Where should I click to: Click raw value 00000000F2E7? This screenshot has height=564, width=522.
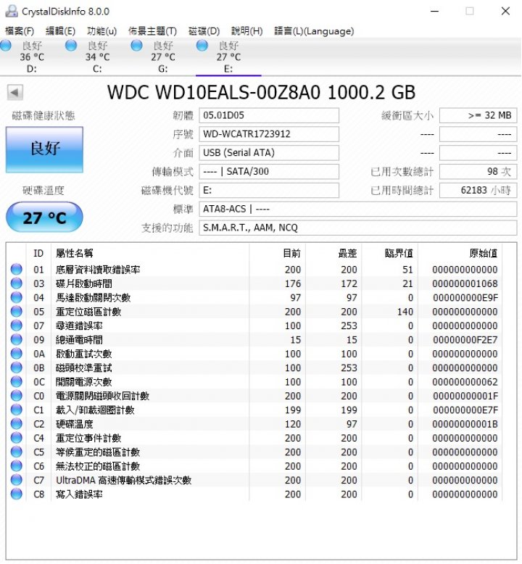pyautogui.click(x=465, y=340)
